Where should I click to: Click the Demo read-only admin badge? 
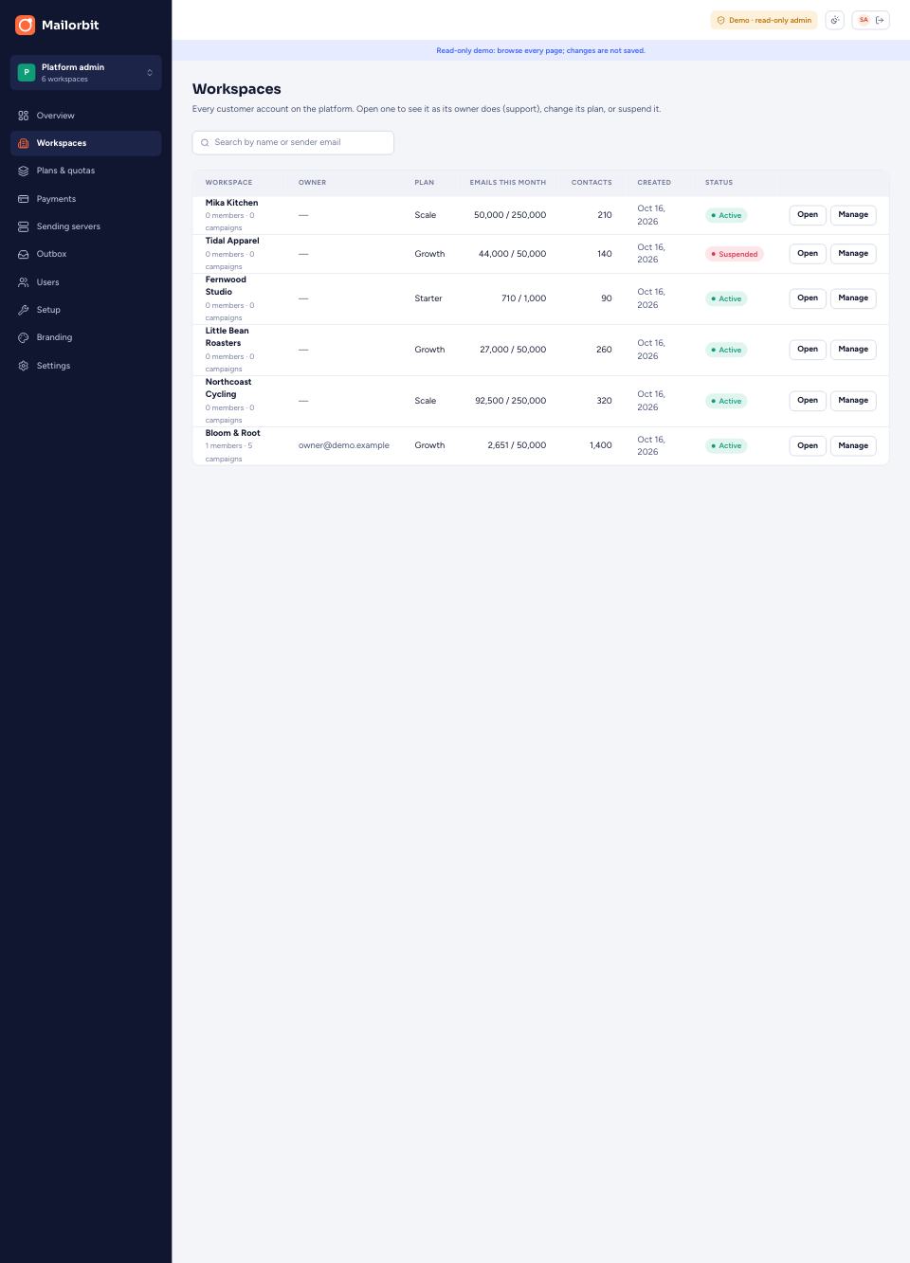[764, 20]
